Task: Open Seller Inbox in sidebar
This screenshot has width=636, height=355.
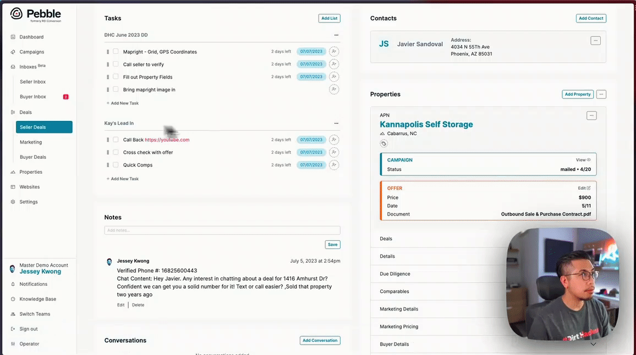Action: [x=33, y=82]
